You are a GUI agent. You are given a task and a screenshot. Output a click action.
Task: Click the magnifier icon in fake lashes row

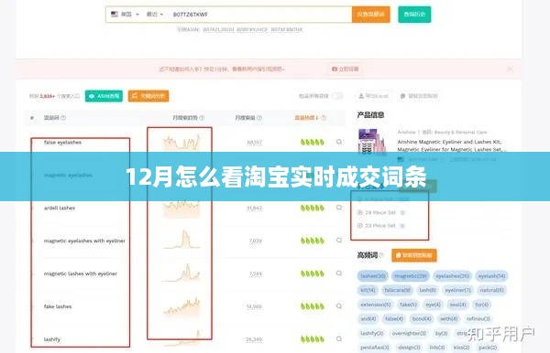pyautogui.click(x=339, y=305)
